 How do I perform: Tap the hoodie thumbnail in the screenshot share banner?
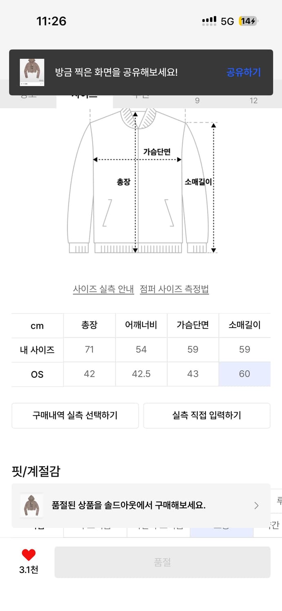32,73
